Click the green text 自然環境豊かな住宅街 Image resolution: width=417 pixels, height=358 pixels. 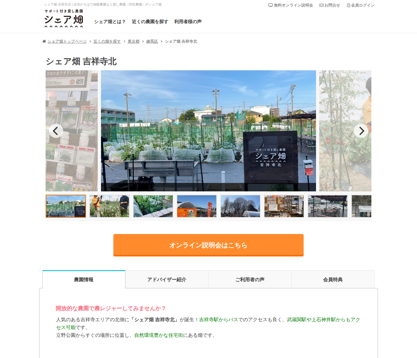pyautogui.click(x=159, y=335)
